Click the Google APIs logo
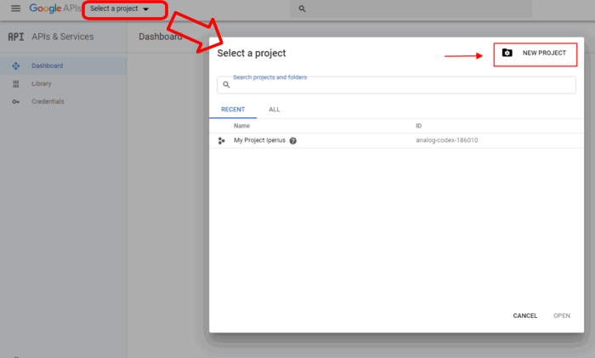 pyautogui.click(x=54, y=9)
